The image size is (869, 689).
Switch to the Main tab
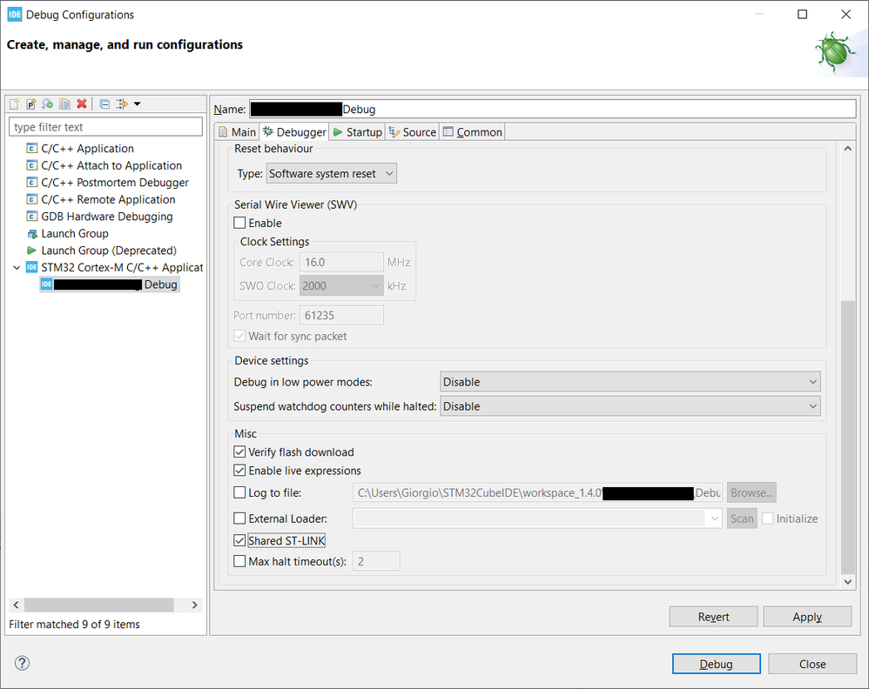tap(237, 132)
